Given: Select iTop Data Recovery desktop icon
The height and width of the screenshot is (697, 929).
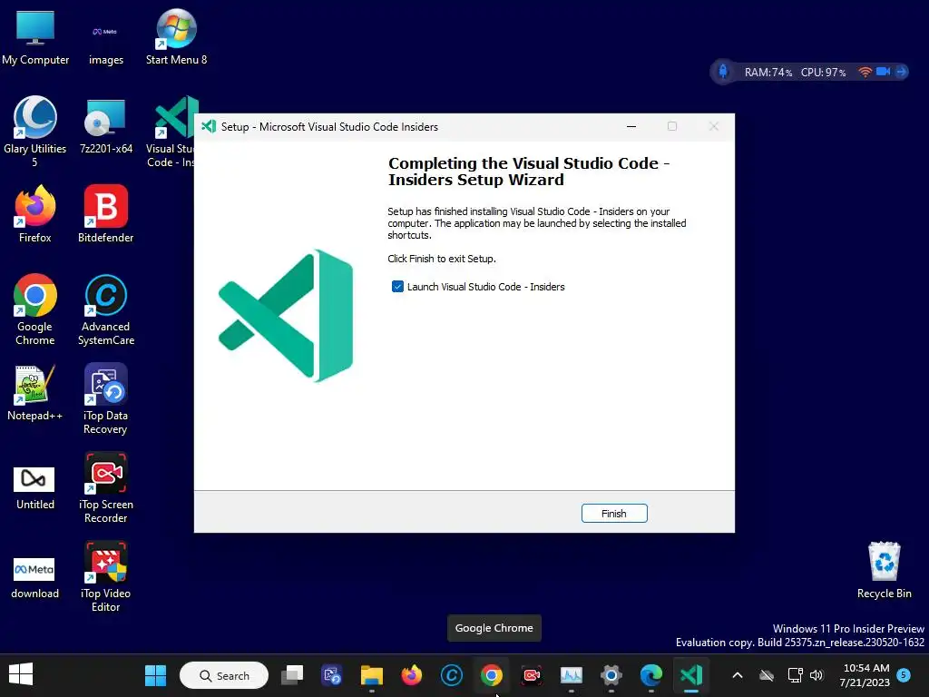Looking at the screenshot, I should pos(105,399).
